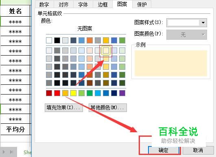
Task: Switch to the 对齐 tab
Action: (63, 4)
